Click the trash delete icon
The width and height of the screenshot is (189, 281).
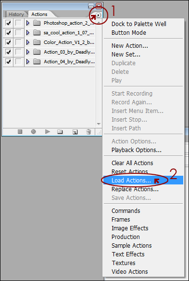pos(88,132)
